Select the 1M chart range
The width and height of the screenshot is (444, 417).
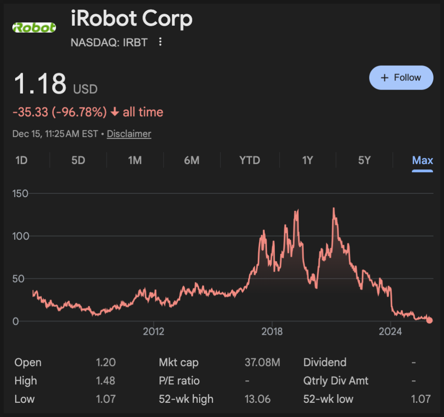click(x=135, y=160)
